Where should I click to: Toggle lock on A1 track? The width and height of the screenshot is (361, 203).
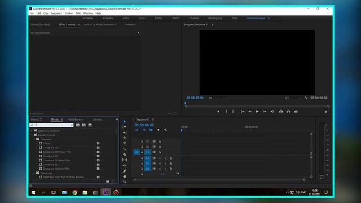142,158
